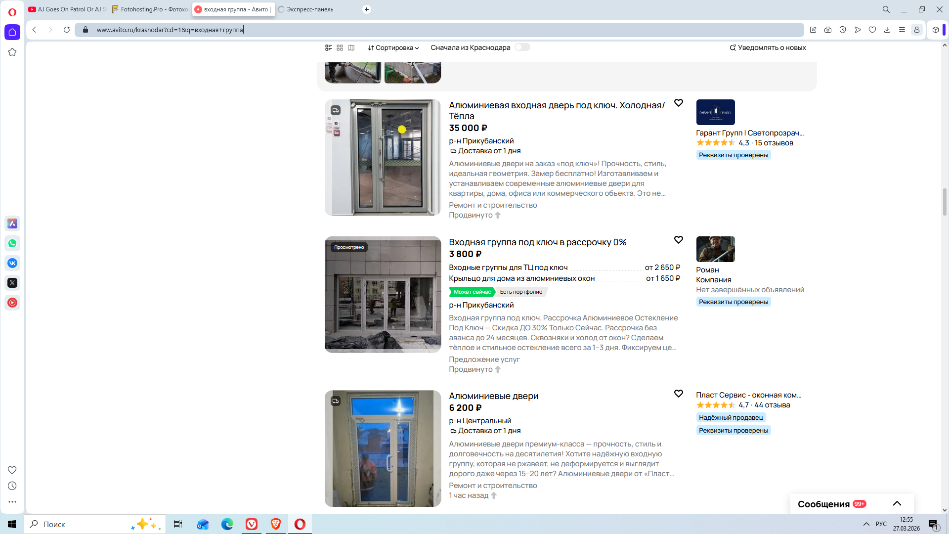
Task: Show hidden system tray icons
Action: tap(866, 524)
